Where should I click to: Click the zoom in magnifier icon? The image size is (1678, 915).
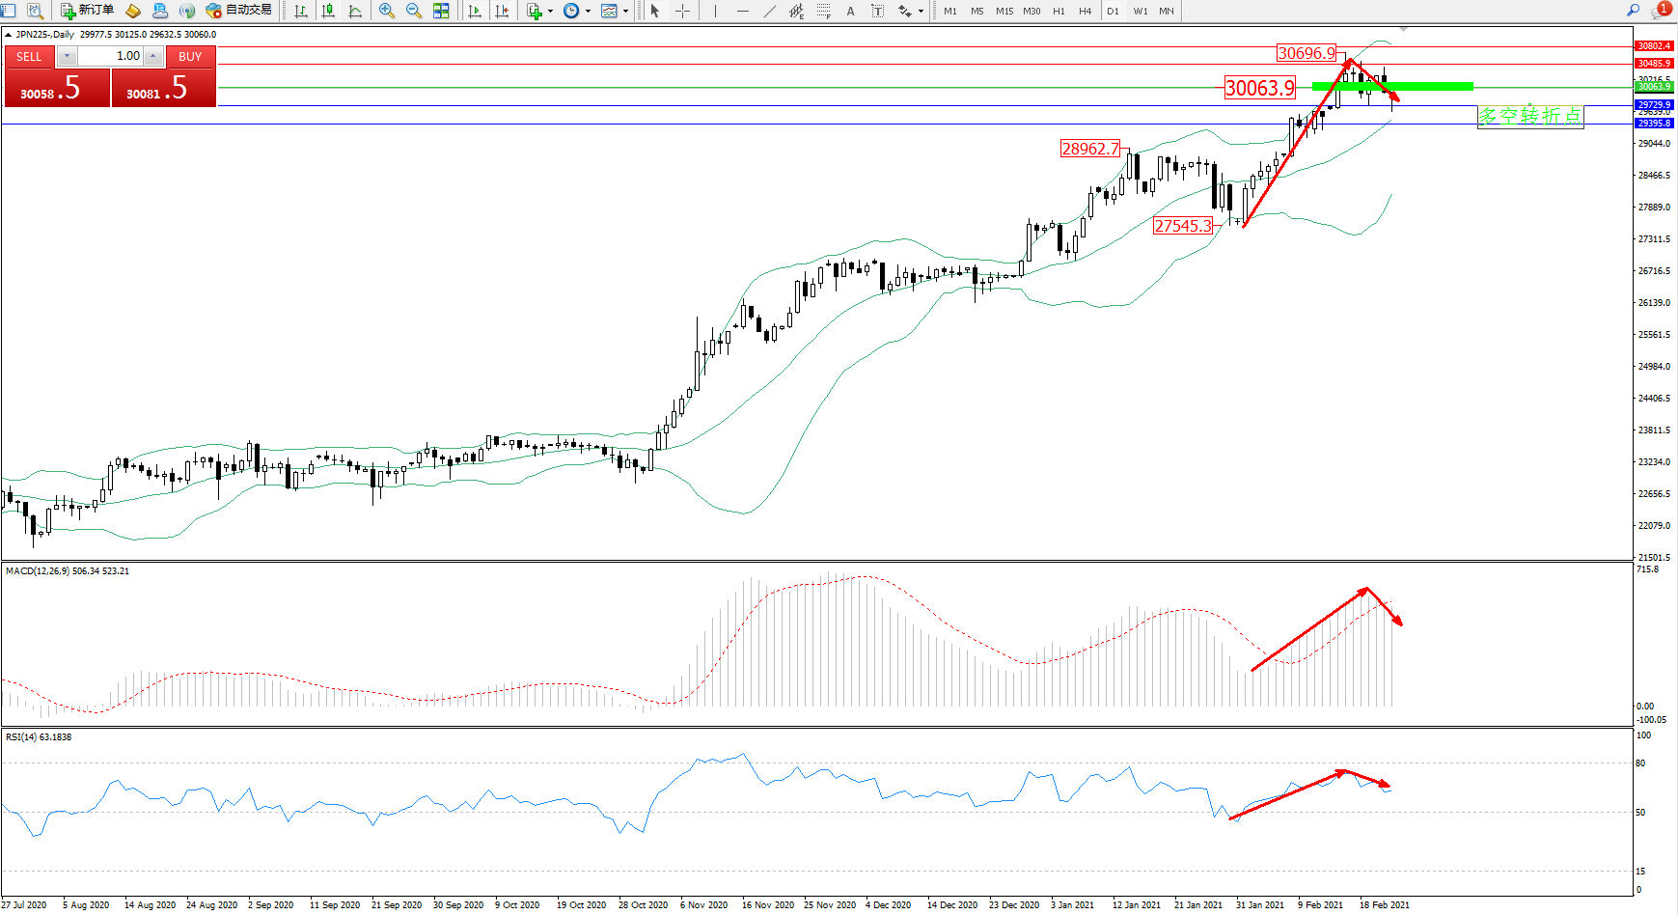coord(387,11)
